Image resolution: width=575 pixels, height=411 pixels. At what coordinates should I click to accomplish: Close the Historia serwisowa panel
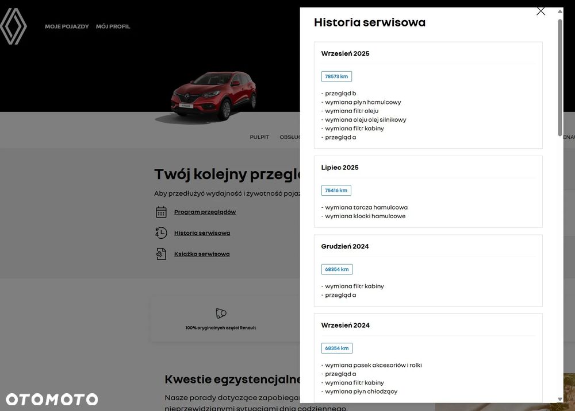[x=540, y=11]
